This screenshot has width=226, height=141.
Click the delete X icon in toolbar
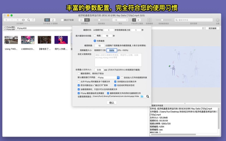18,20
